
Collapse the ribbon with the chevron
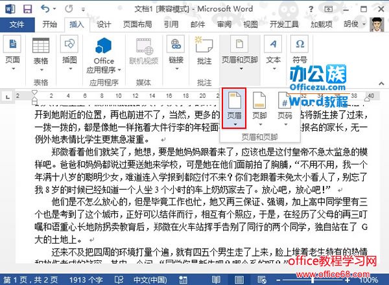pos(381,84)
